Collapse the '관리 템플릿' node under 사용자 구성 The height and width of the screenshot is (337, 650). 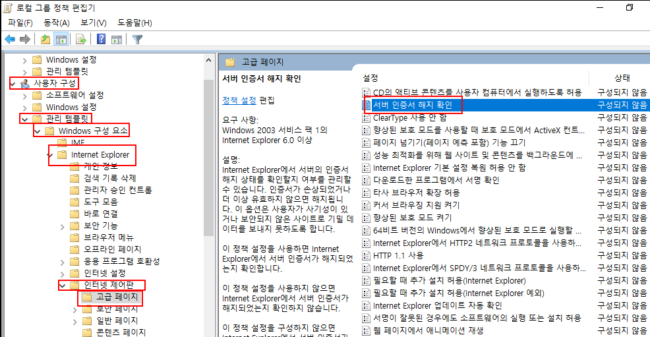[x=25, y=119]
